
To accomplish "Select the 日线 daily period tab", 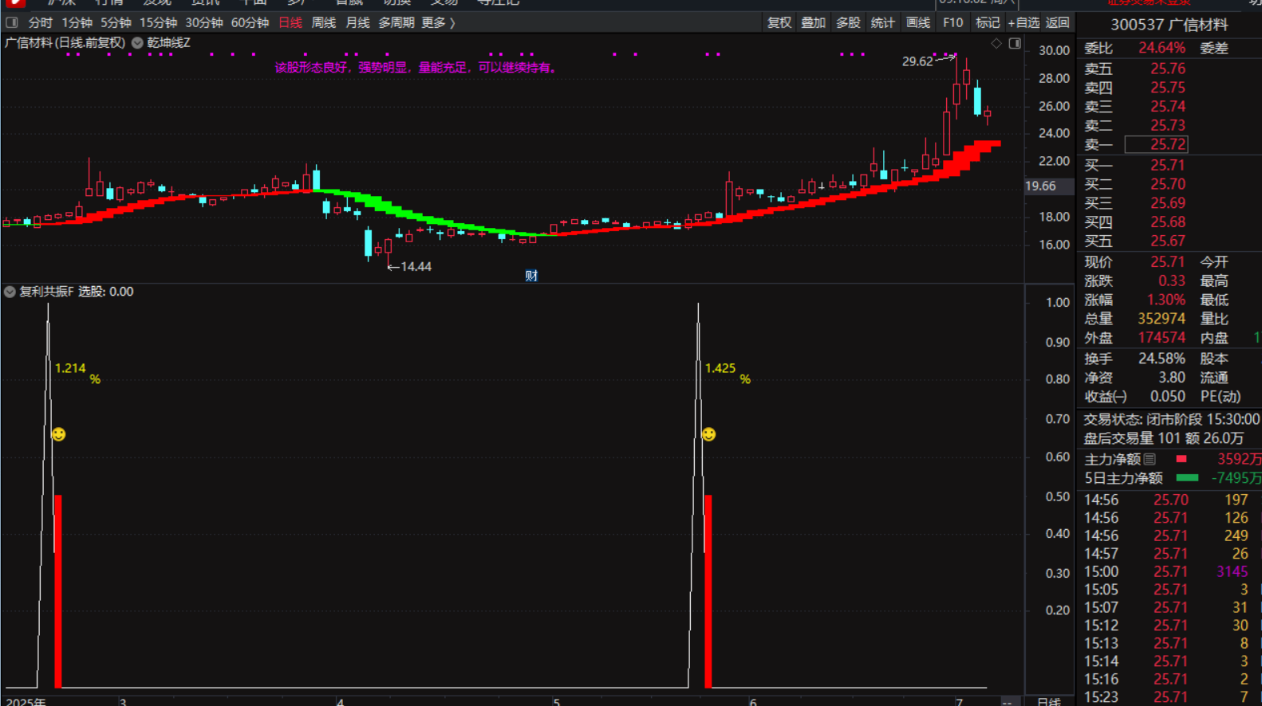I will coord(290,22).
